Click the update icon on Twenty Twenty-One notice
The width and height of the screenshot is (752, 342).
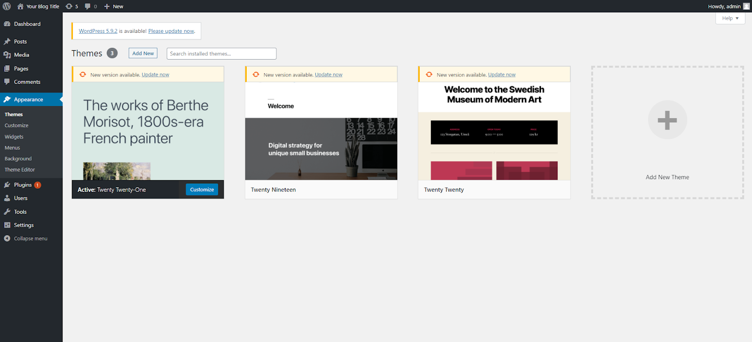pyautogui.click(x=83, y=74)
